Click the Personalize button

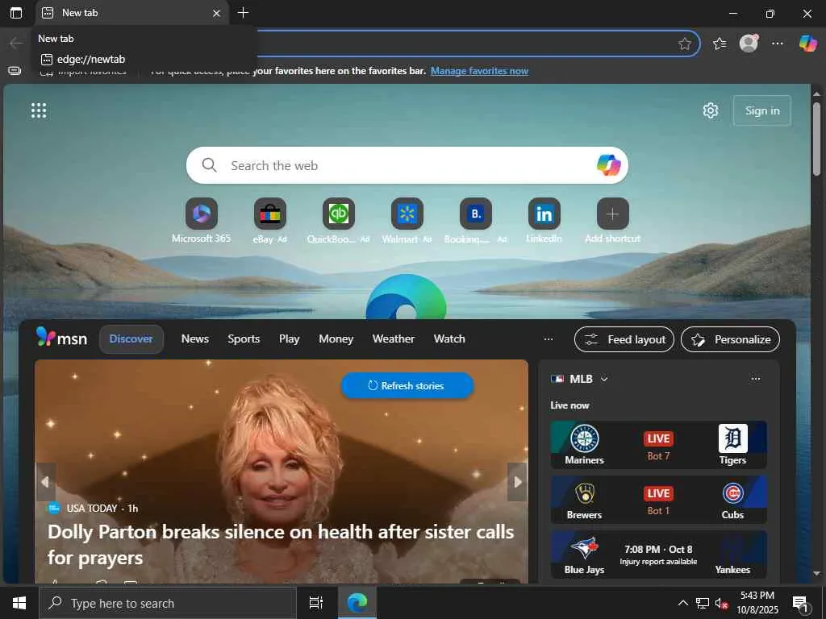[x=730, y=339]
